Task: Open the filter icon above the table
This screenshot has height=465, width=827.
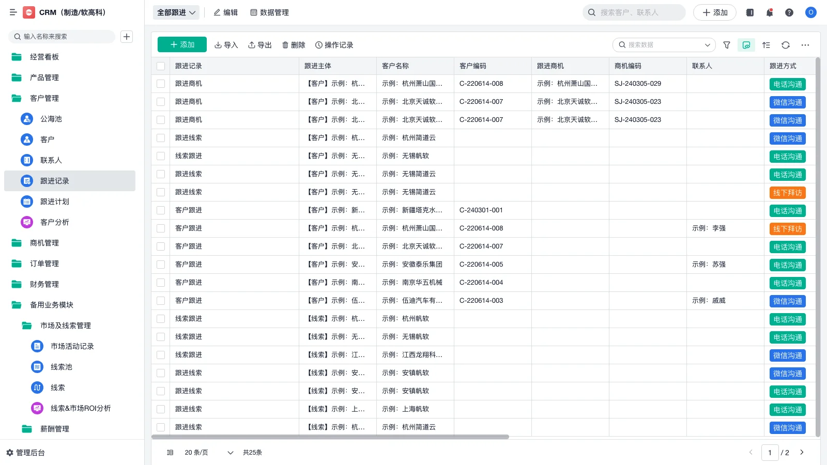Action: 726,45
